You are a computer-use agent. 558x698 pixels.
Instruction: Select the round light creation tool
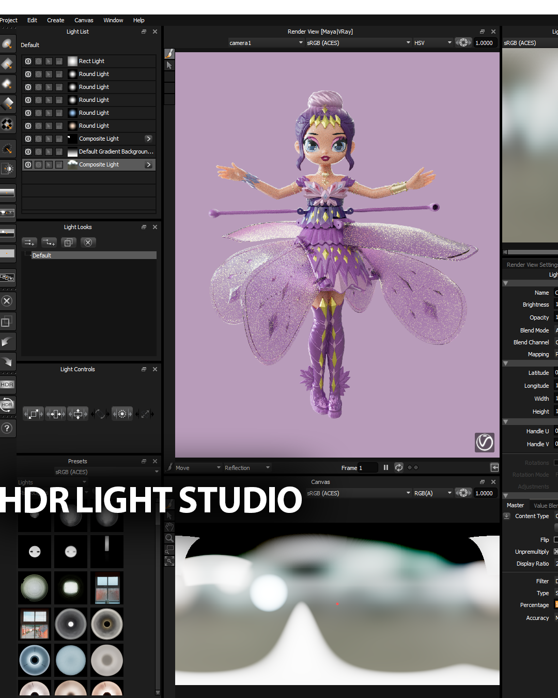point(7,44)
